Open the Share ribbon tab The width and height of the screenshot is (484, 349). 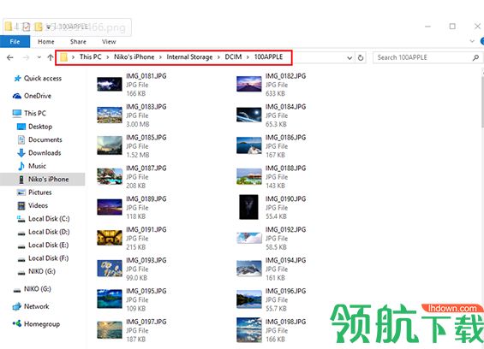coord(78,42)
